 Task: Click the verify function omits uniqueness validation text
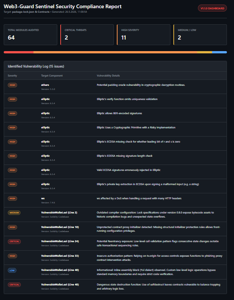click(x=127, y=99)
